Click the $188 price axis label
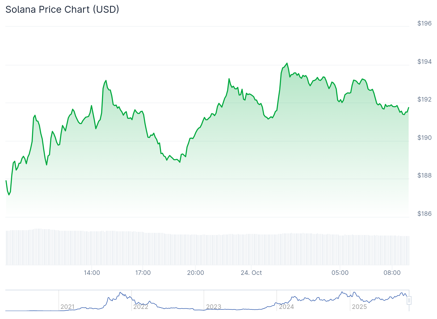Image resolution: width=437 pixels, height=319 pixels. [425, 175]
